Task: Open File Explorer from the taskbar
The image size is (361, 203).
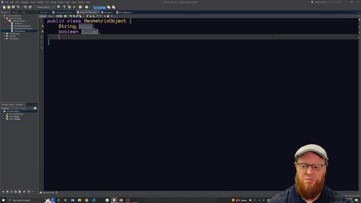Action: click(80, 200)
